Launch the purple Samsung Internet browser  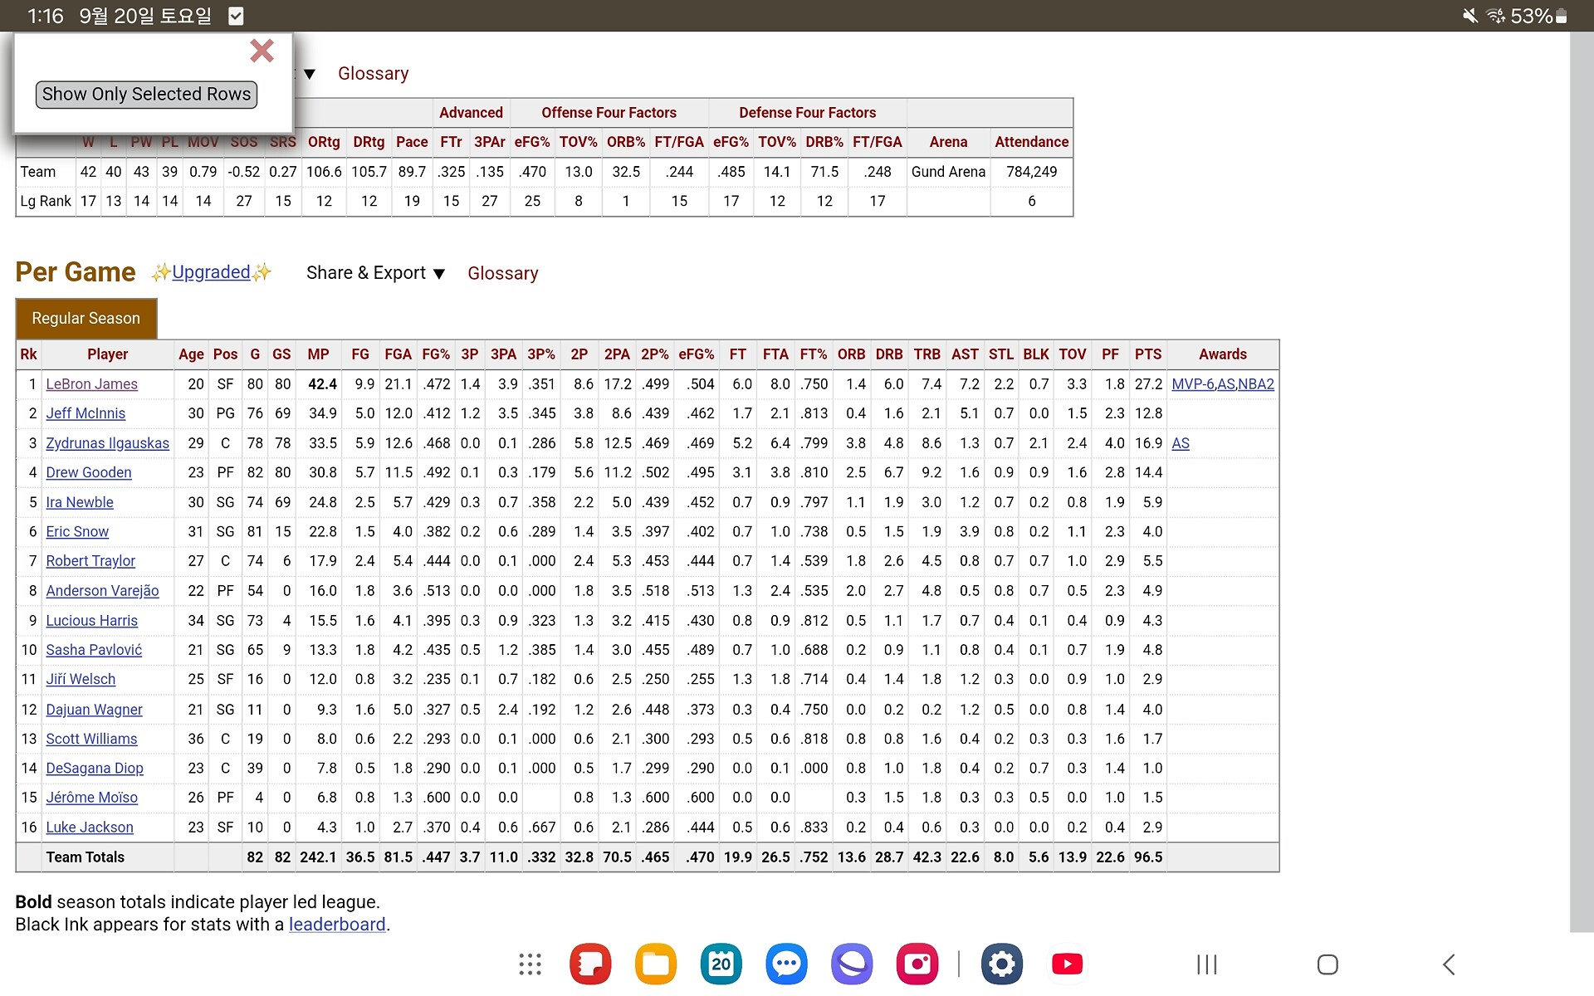coord(852,964)
